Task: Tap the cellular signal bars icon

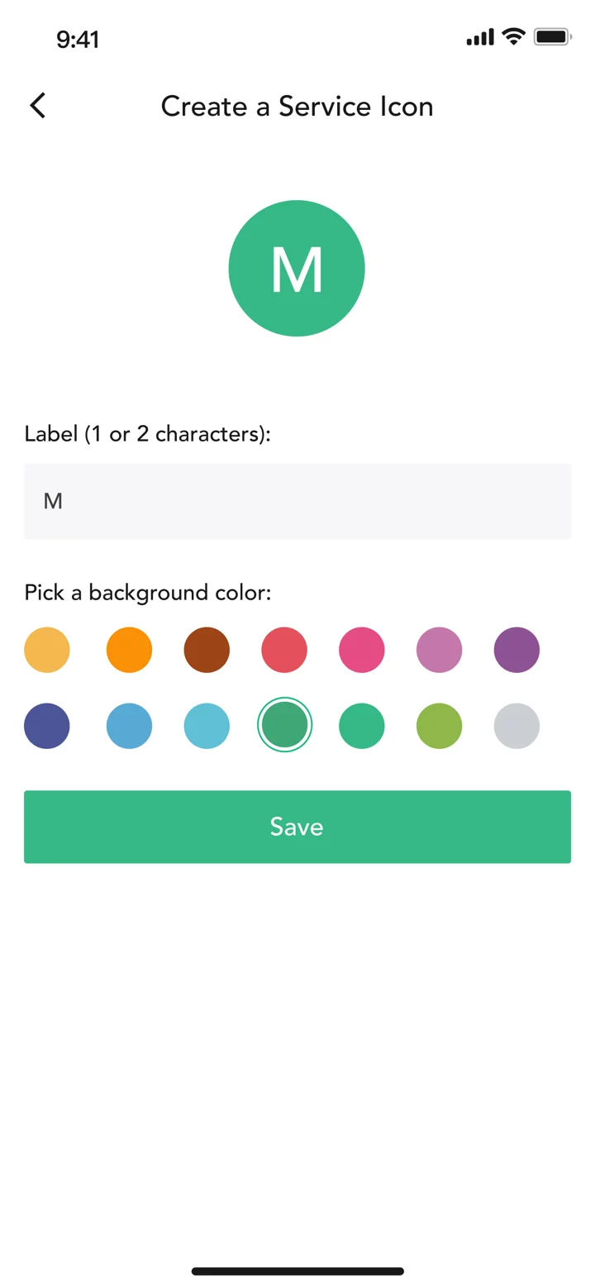Action: pos(480,37)
